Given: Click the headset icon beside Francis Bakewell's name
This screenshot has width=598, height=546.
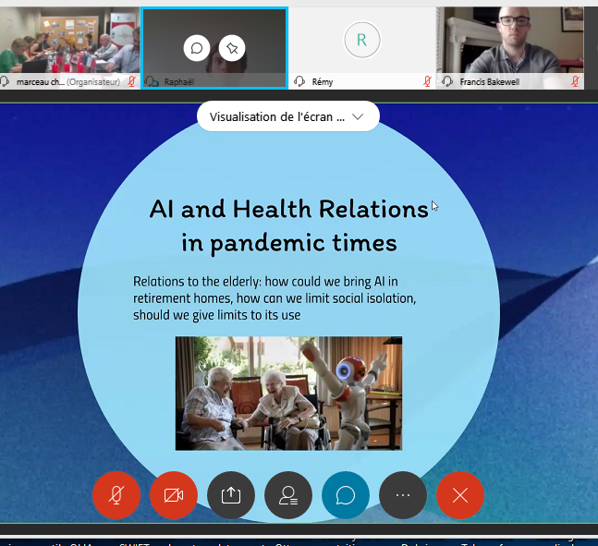Looking at the screenshot, I should 447,81.
